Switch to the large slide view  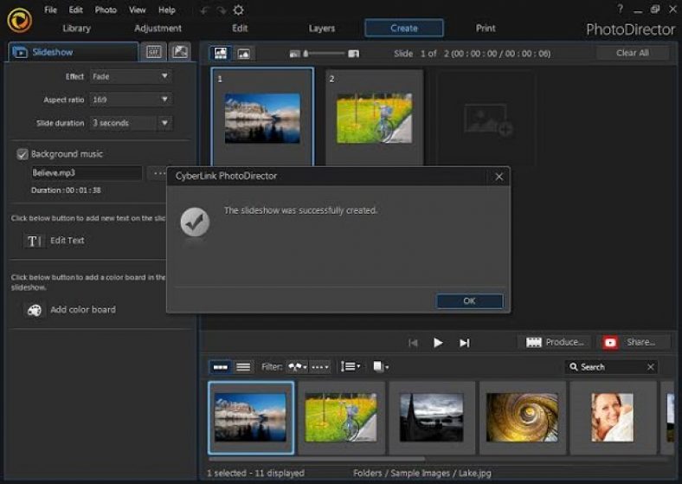tap(244, 54)
